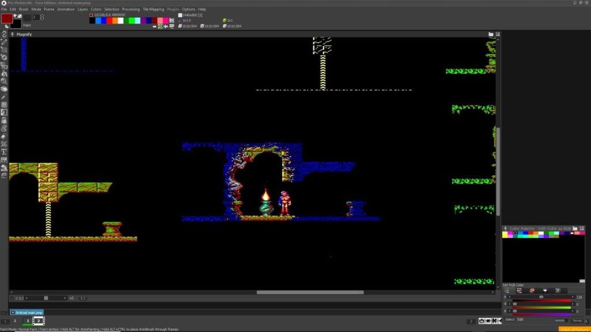The height and width of the screenshot is (332, 591).
Task: Click the Remap button
Action: coord(577,320)
